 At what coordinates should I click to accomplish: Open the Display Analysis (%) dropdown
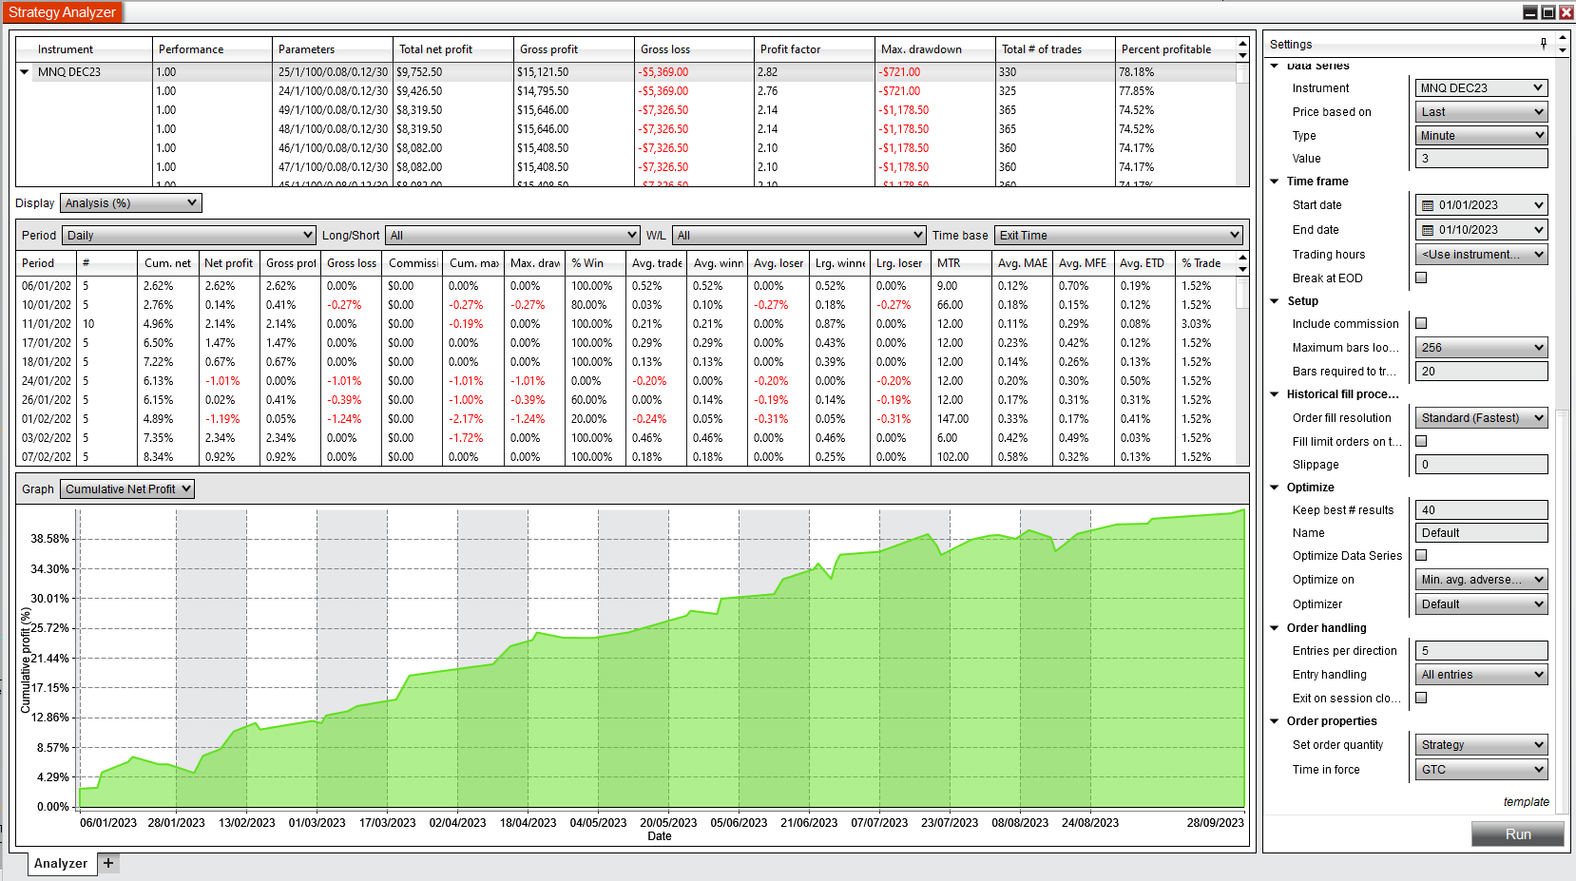(131, 203)
